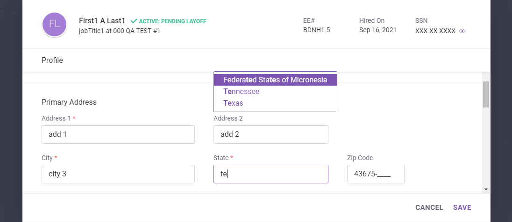
Task: Click the masked SSN value
Action: click(435, 31)
